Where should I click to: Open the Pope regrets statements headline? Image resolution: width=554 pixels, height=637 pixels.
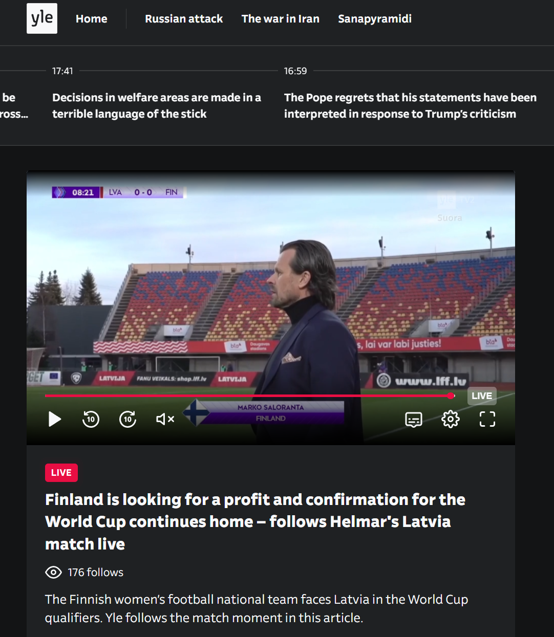(410, 105)
